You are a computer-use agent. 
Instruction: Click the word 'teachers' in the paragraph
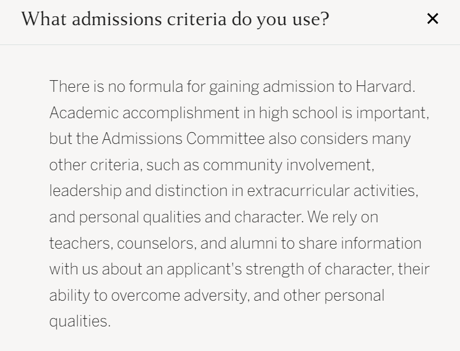[x=79, y=243]
